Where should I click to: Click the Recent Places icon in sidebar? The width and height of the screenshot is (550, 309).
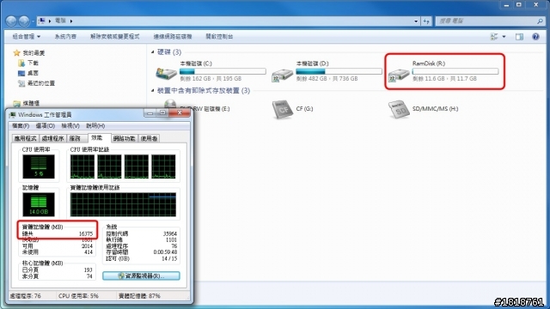[x=21, y=83]
